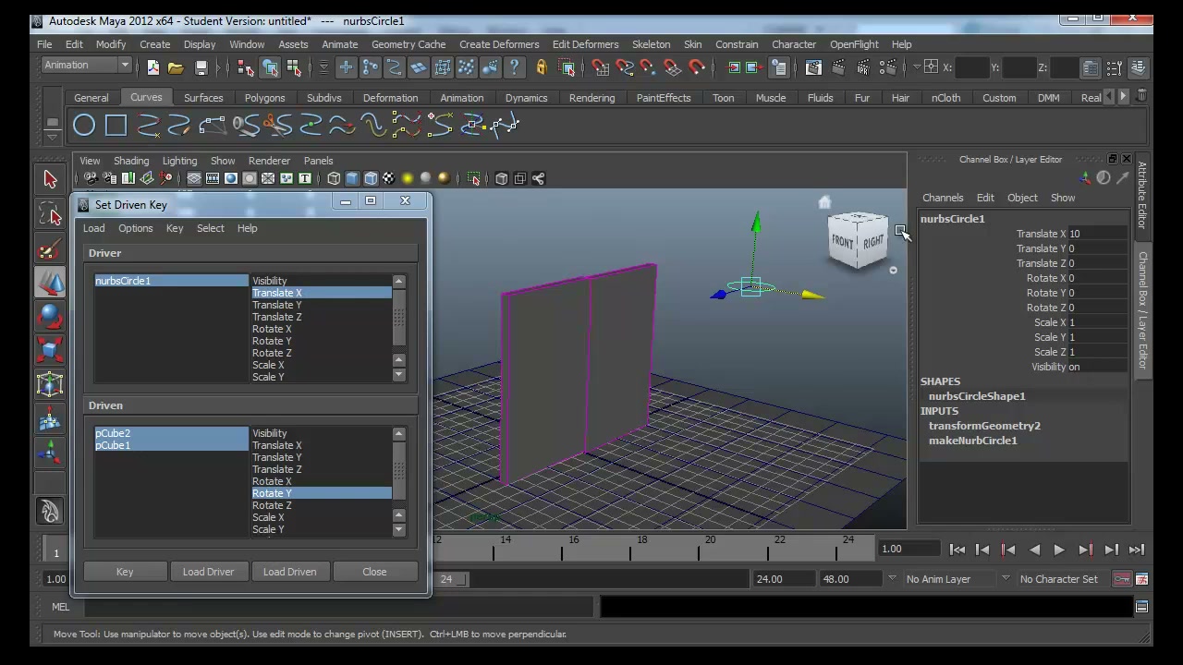Select makeNurbCircle1 in channel box inputs
Viewport: 1183px width, 665px height.
tap(972, 441)
